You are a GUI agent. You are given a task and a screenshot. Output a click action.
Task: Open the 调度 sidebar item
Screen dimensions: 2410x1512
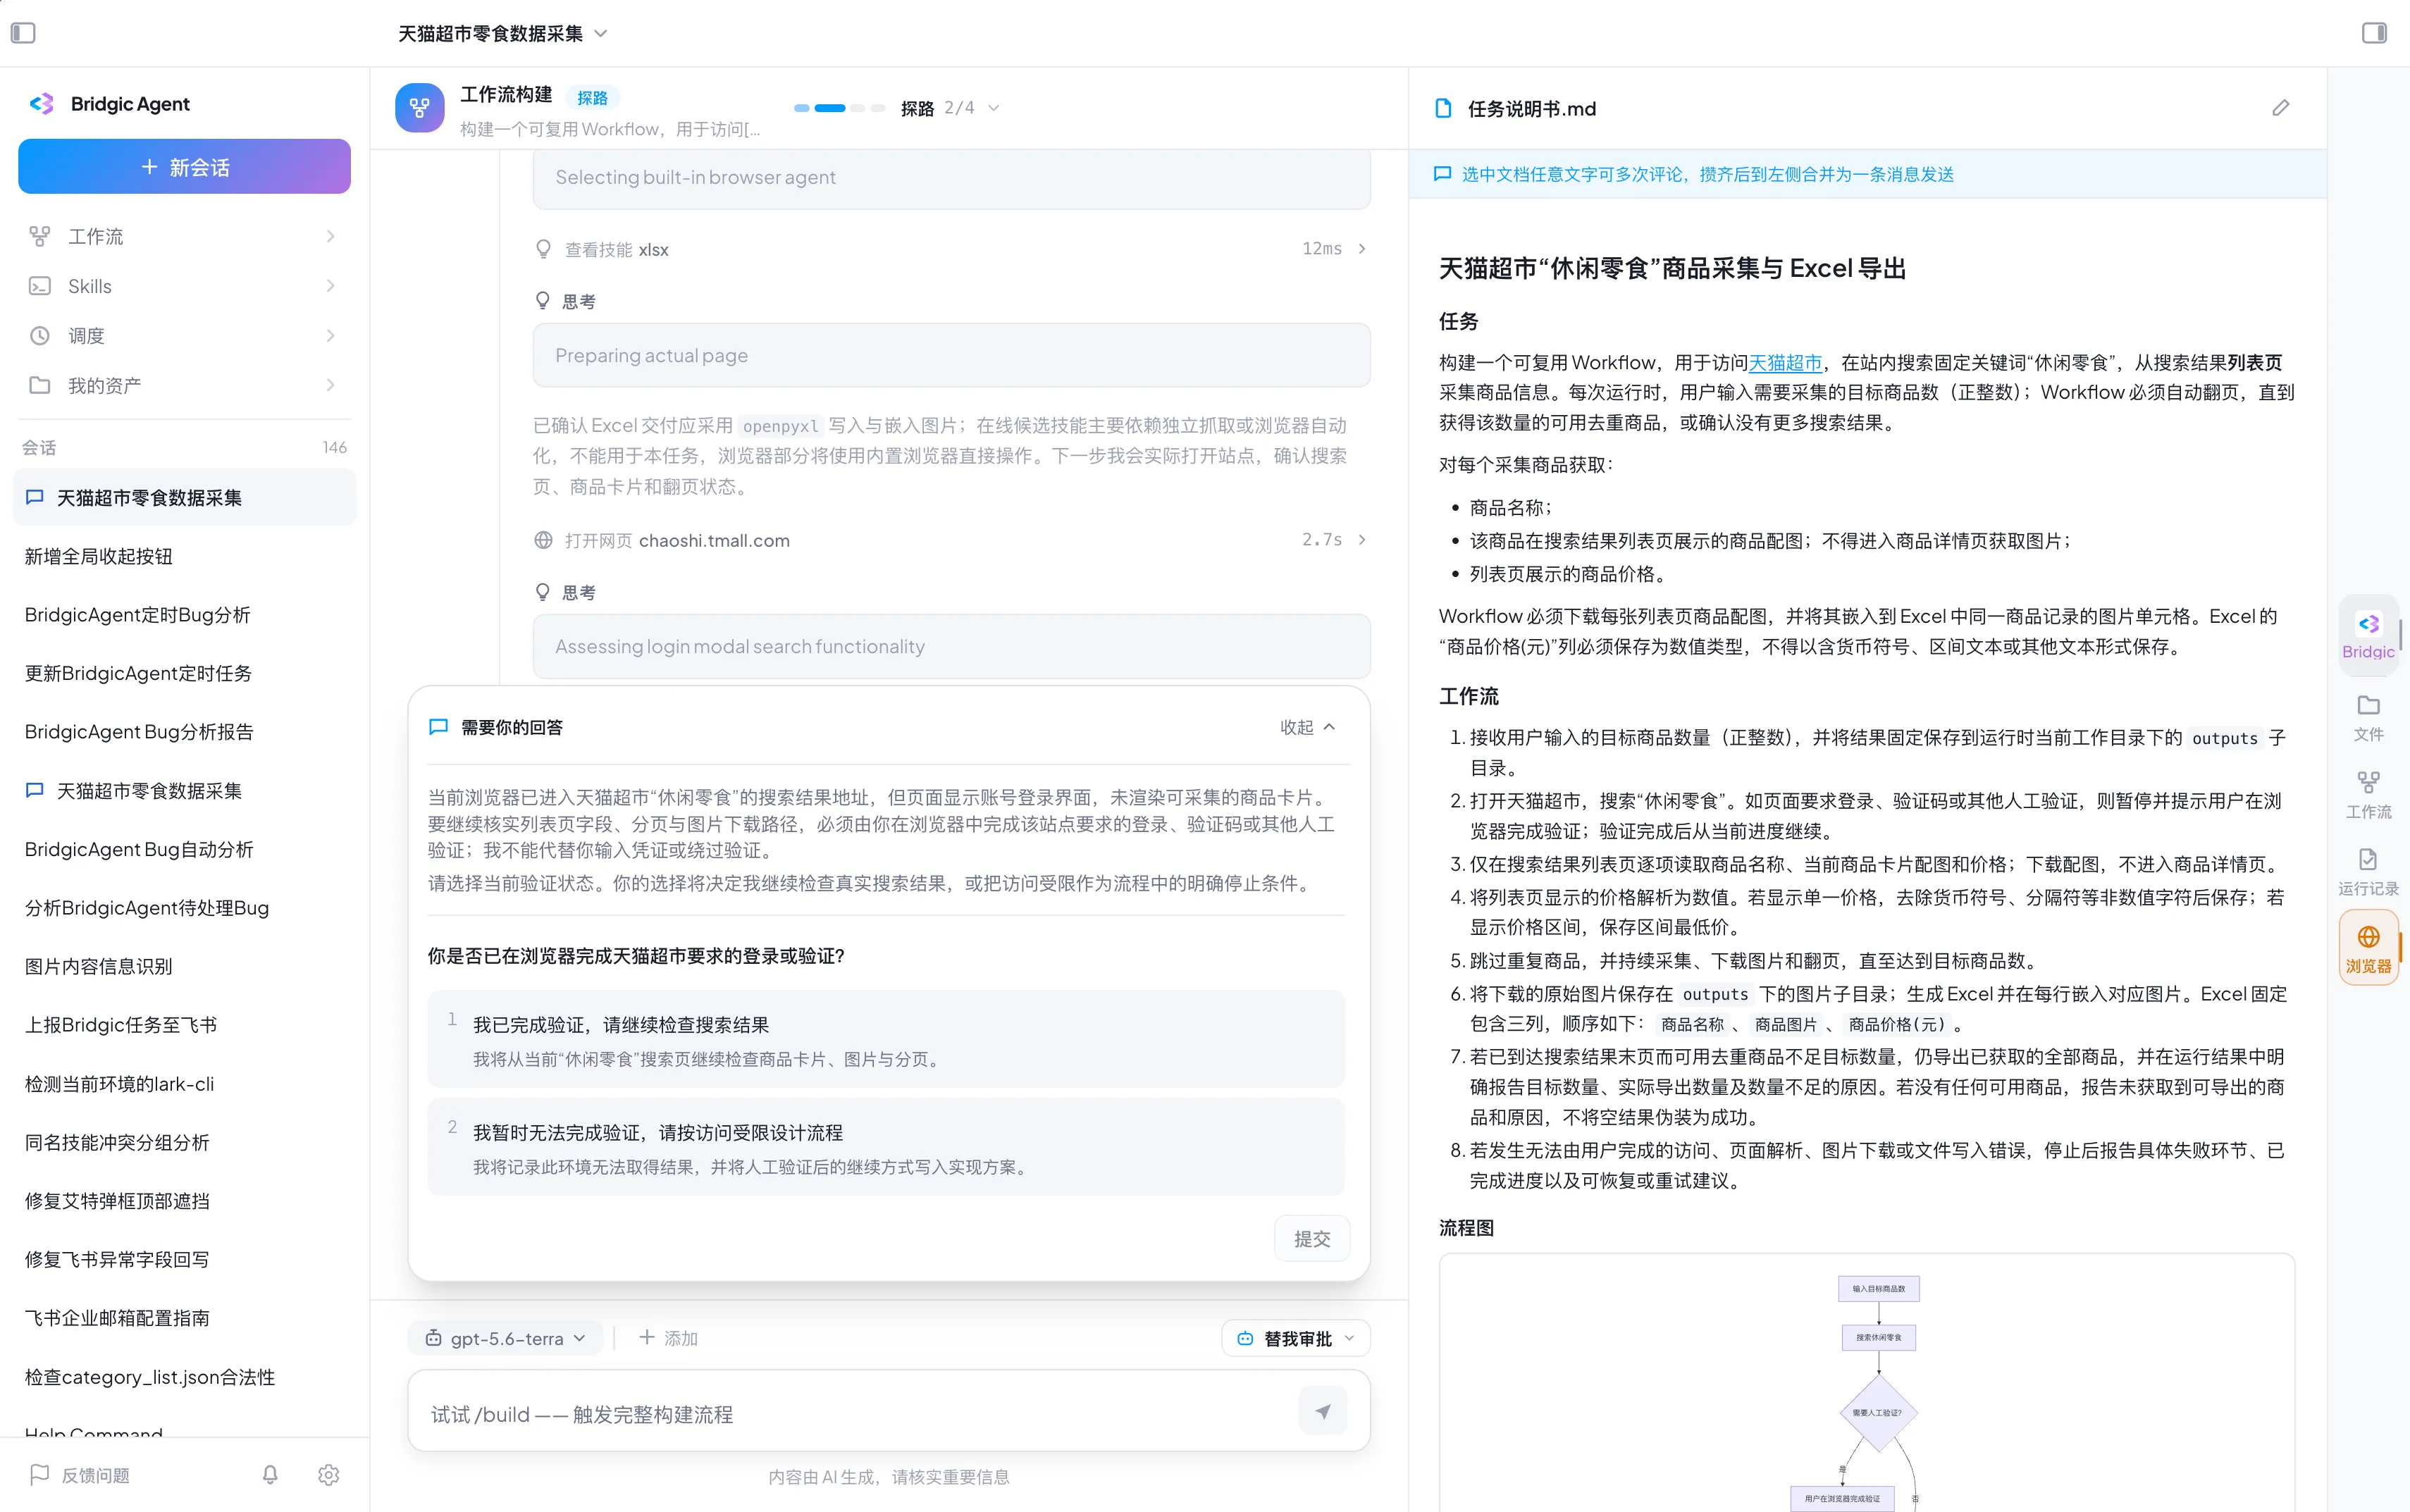(184, 336)
